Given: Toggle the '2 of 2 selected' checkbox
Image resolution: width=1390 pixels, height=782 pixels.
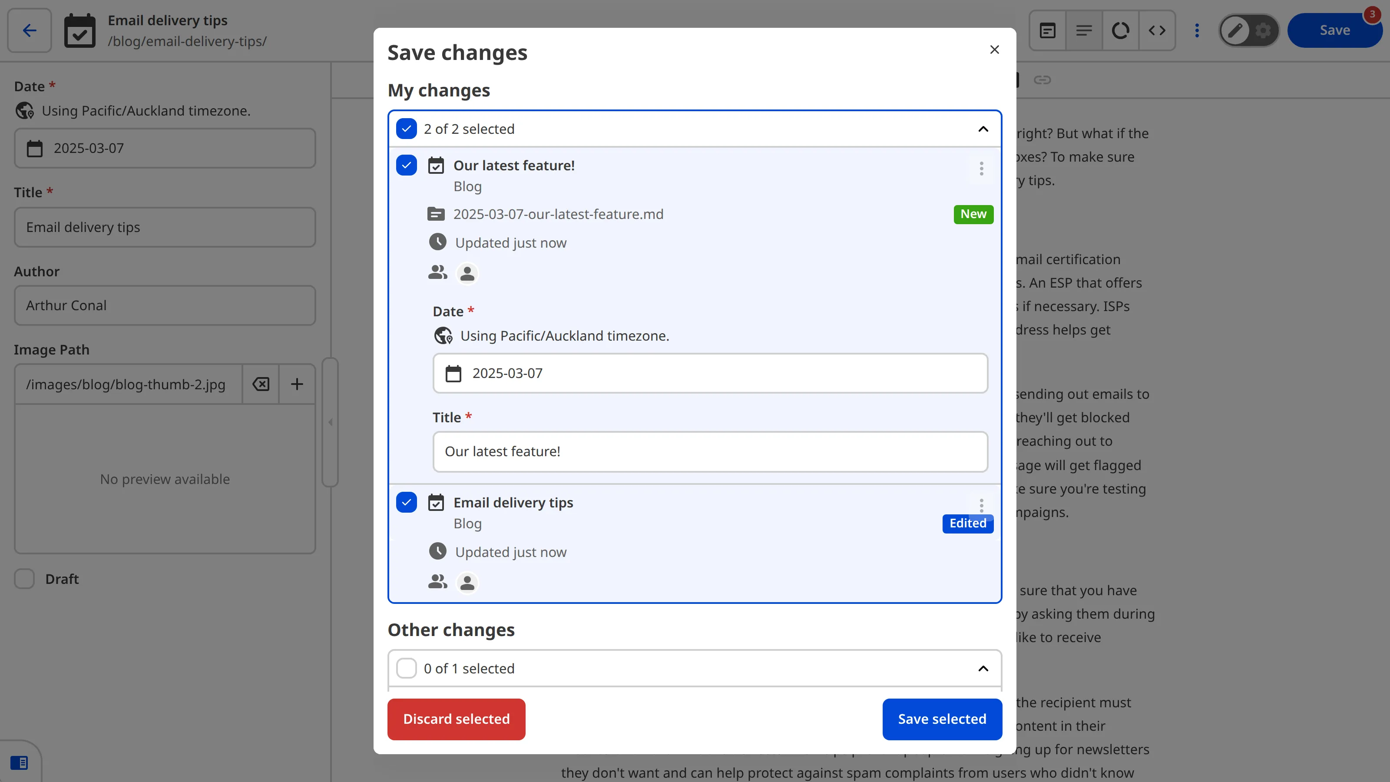Looking at the screenshot, I should pos(406,129).
